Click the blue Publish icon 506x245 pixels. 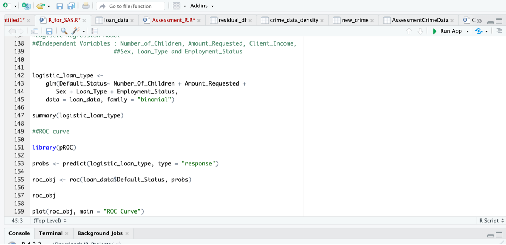[x=479, y=31]
